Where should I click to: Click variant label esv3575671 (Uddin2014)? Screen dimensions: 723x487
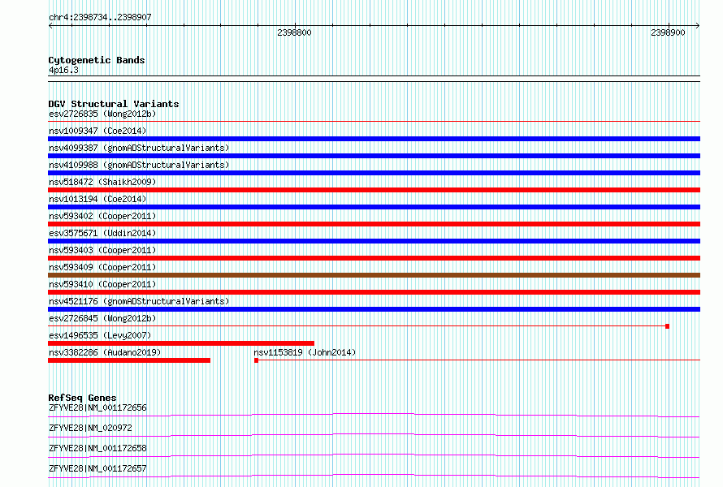click(x=102, y=233)
